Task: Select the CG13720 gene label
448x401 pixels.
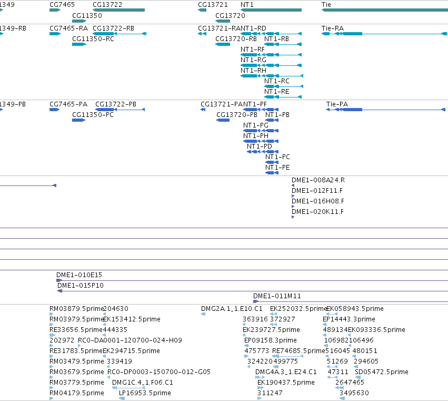Action: pos(230,15)
